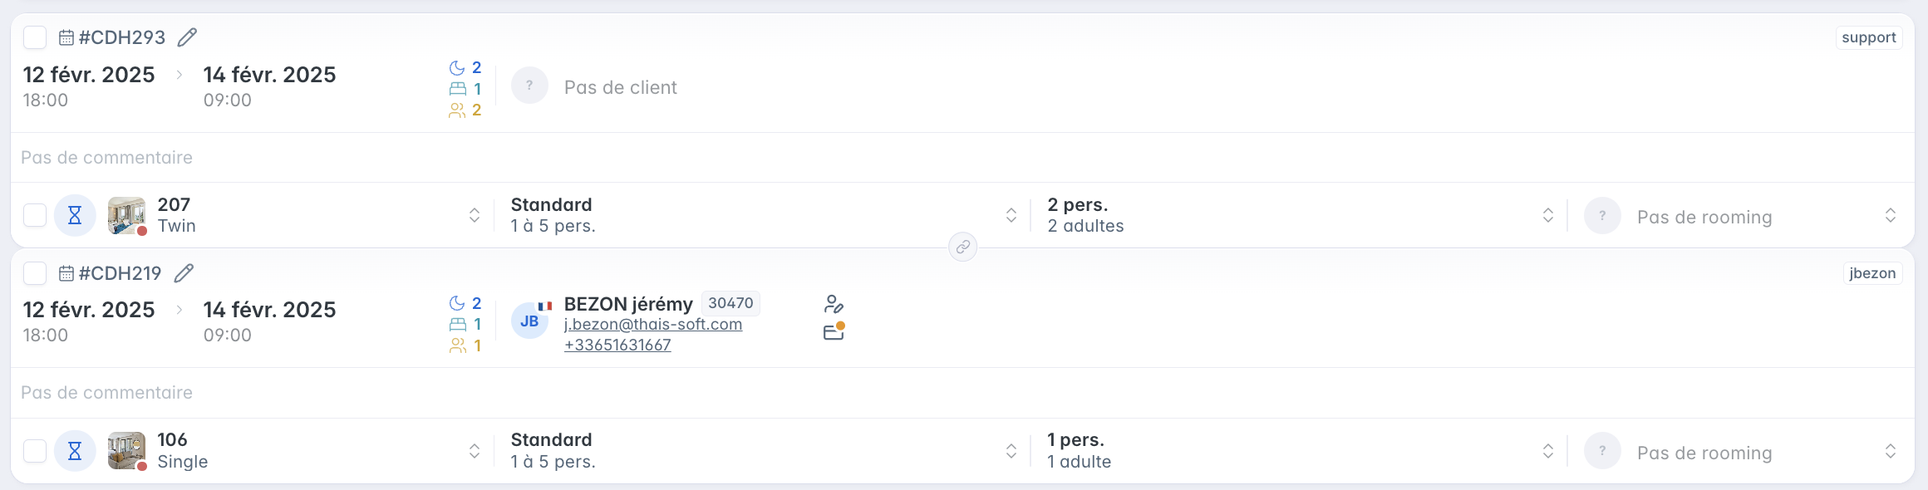Image resolution: width=1928 pixels, height=490 pixels.
Task: Click the hourglass status icon for room 207
Action: pyautogui.click(x=75, y=216)
